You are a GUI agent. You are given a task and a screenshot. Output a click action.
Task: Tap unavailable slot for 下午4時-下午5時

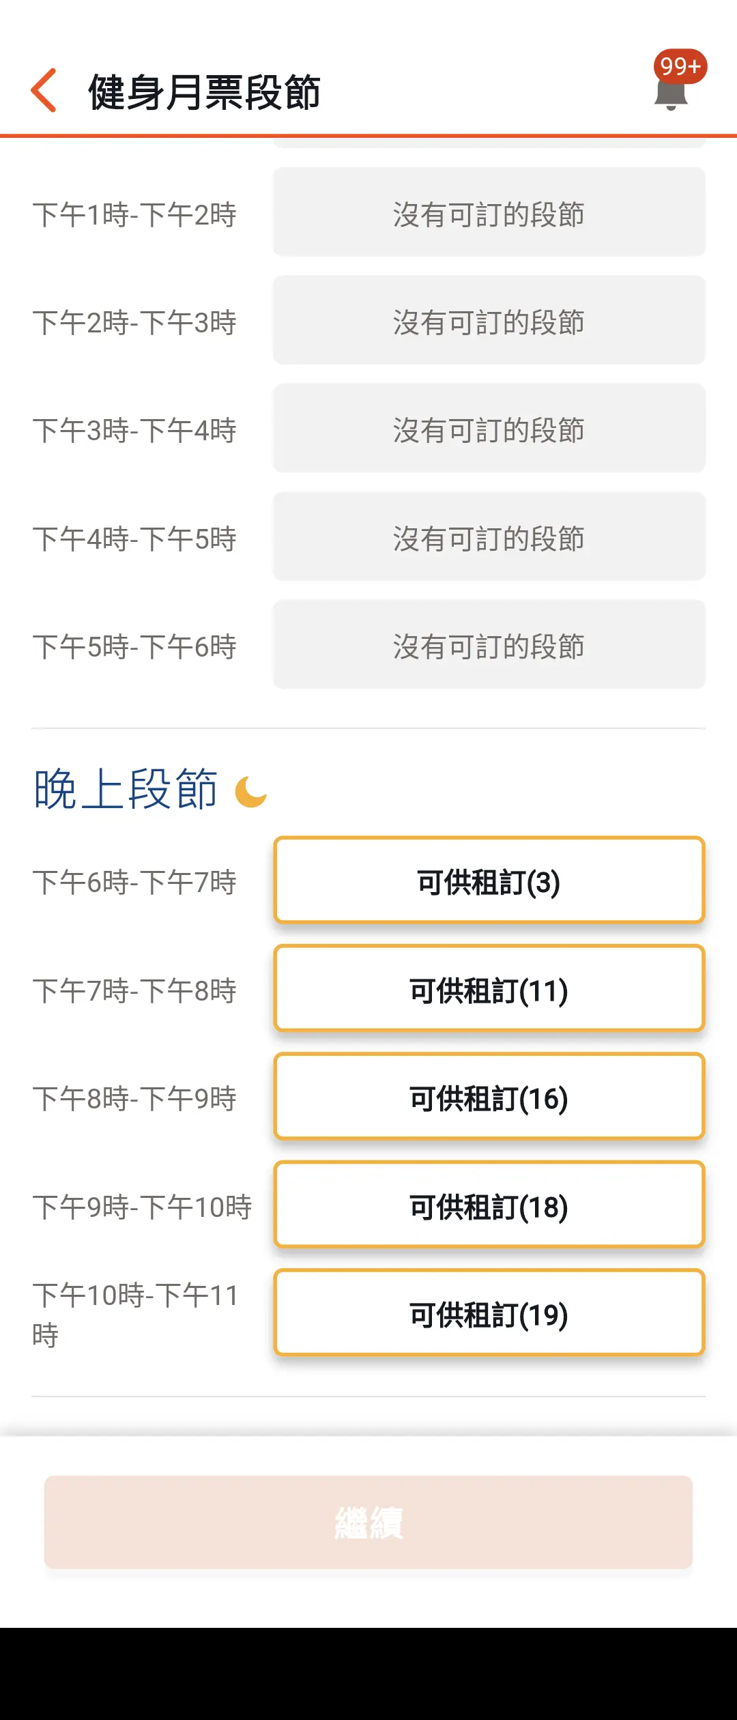tap(489, 536)
